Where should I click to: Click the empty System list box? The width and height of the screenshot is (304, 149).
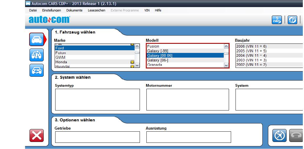click(269, 100)
